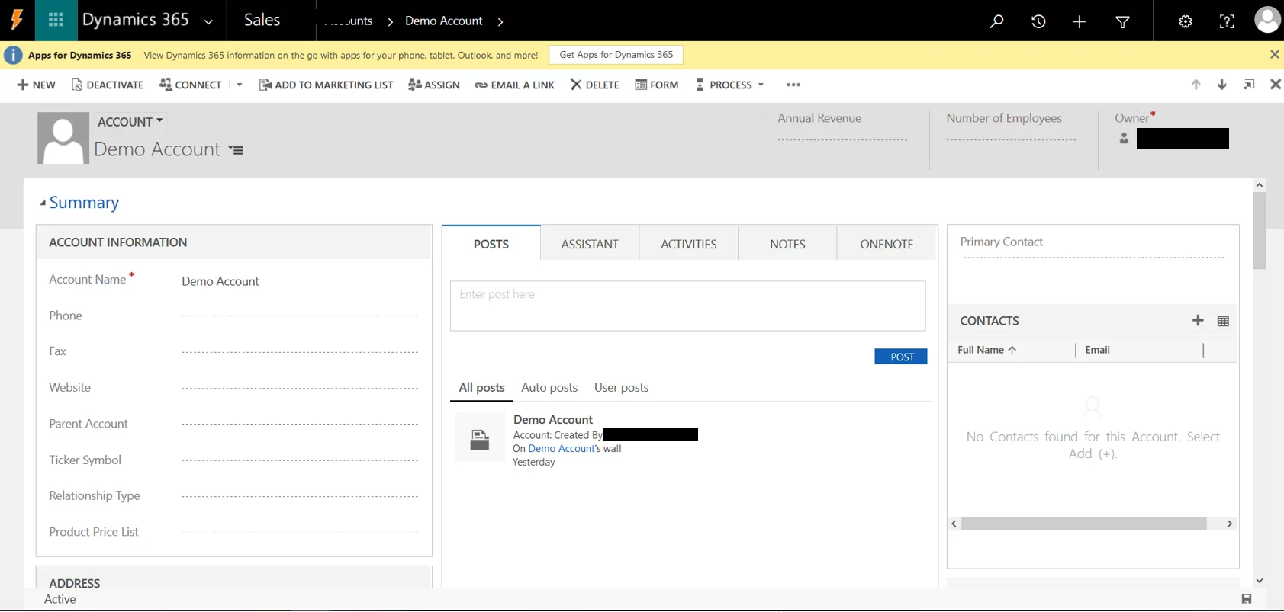Expand the Dynamics 365 navigation chevron
The width and height of the screenshot is (1284, 612).
pos(208,22)
